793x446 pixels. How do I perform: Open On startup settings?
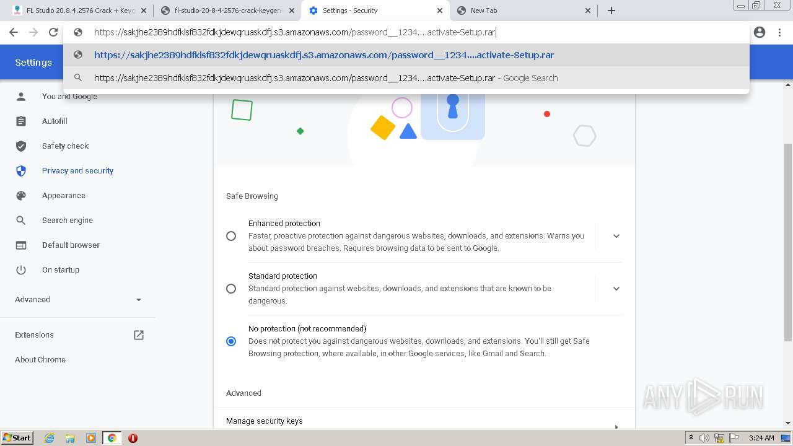point(61,270)
